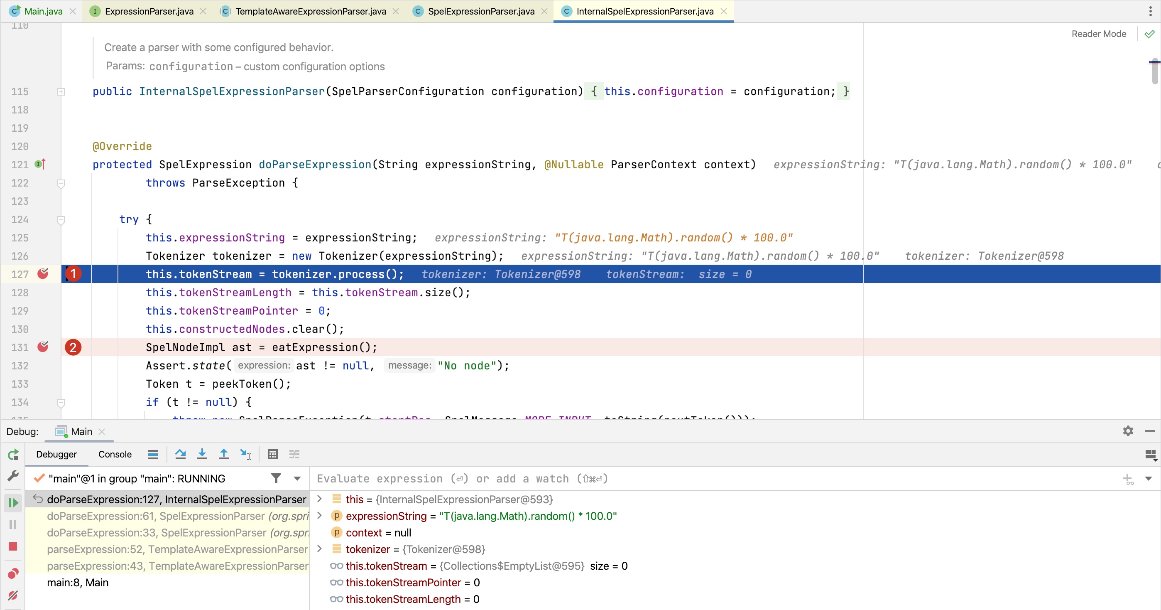Click the override gutter icon on line 121
This screenshot has height=610, width=1161.
[x=40, y=164]
